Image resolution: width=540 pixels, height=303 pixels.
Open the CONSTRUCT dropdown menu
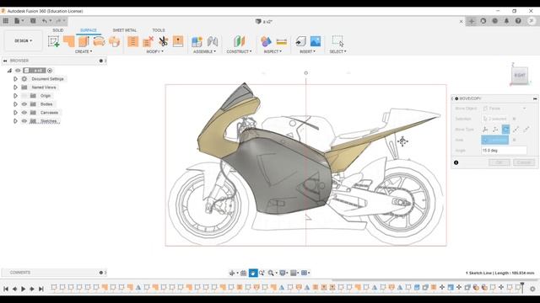(239, 51)
